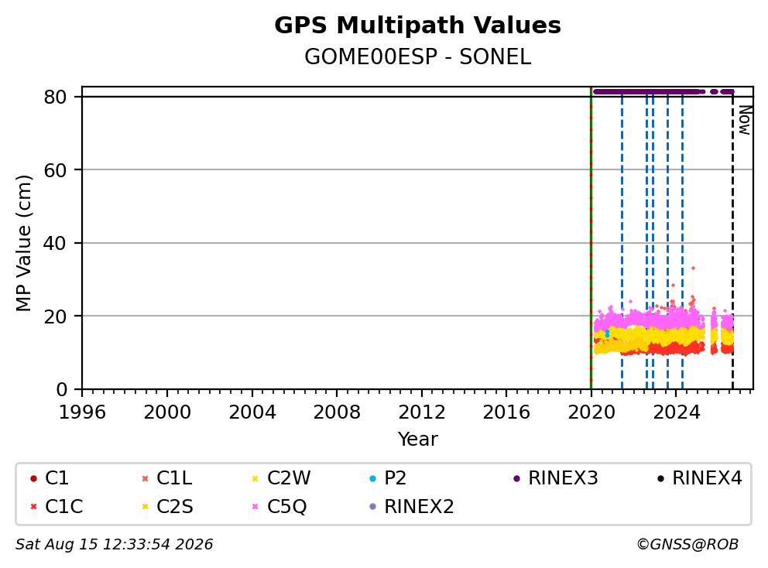768x568 pixels.
Task: Click the C2W yellow legend marker
Action: tap(255, 478)
